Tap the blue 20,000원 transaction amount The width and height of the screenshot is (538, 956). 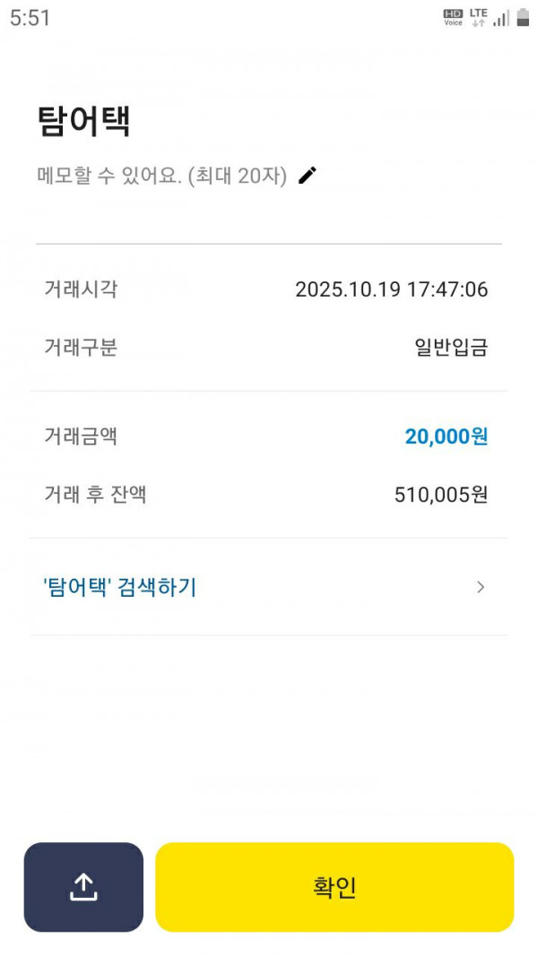[x=446, y=437]
